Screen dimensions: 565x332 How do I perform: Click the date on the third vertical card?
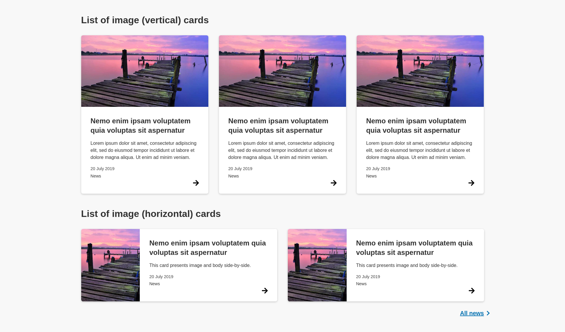point(378,169)
